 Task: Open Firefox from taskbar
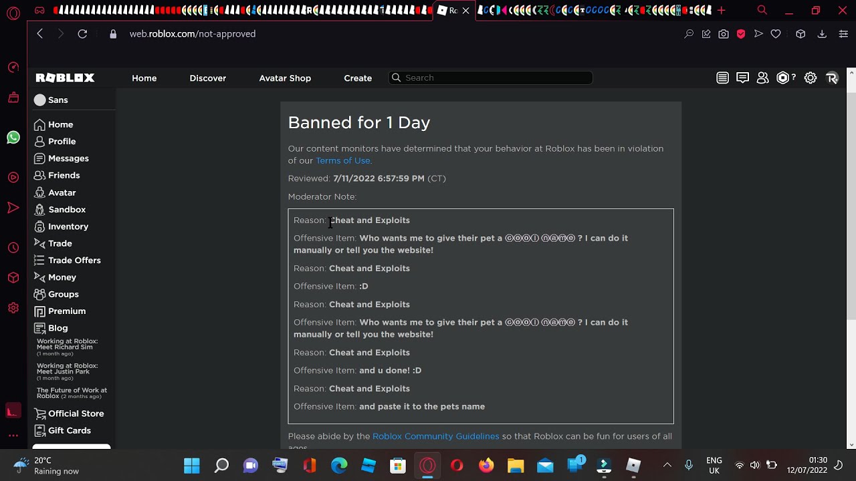coord(486,465)
